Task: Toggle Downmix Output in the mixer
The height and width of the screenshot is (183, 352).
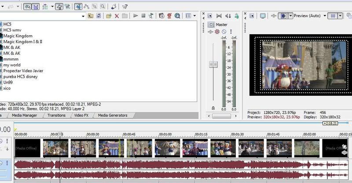Action: point(219,16)
